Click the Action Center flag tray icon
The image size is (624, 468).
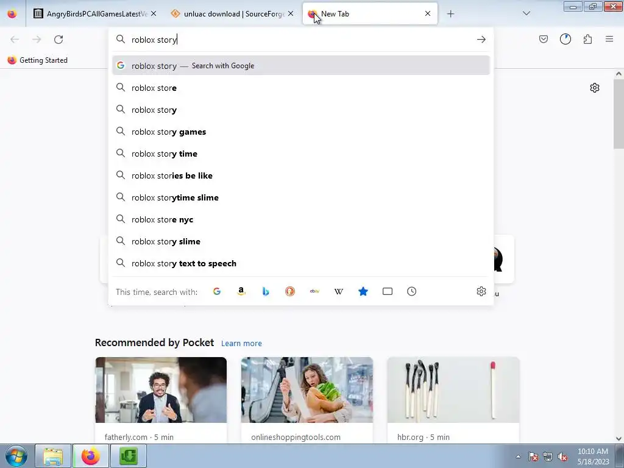pos(533,456)
